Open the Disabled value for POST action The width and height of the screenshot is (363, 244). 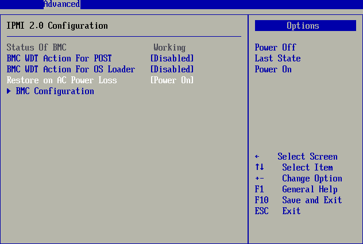tap(172, 59)
